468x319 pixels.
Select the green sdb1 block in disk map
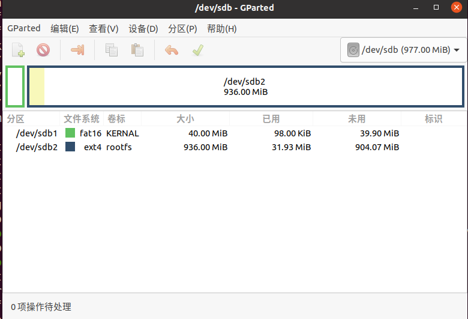pos(15,87)
